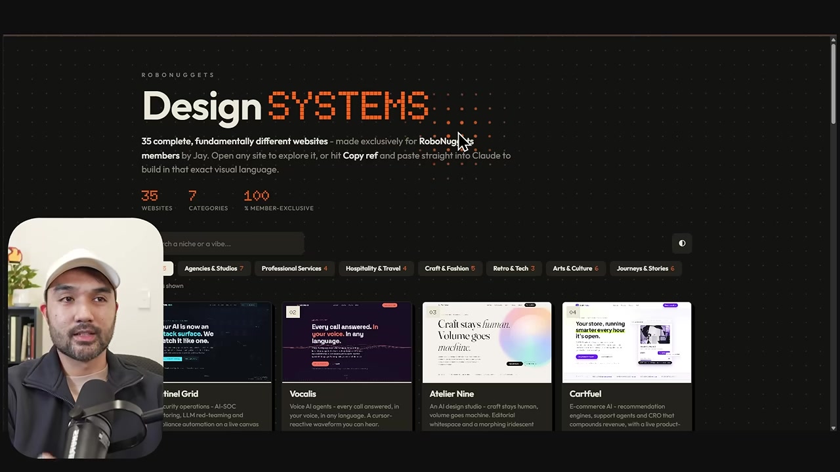
Task: Click the 35 Websites stat
Action: (x=157, y=200)
